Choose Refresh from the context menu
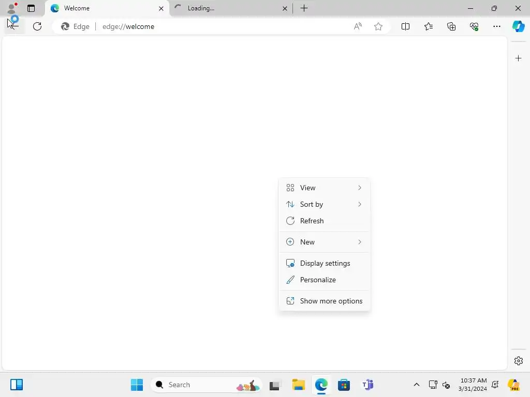 [325, 221]
